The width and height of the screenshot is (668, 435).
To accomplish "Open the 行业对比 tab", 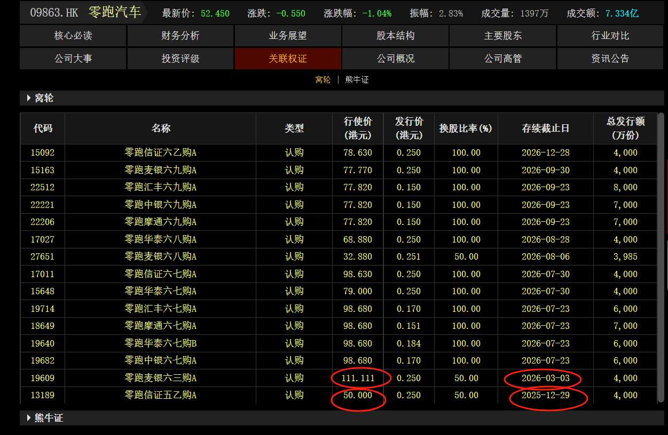I will click(610, 36).
